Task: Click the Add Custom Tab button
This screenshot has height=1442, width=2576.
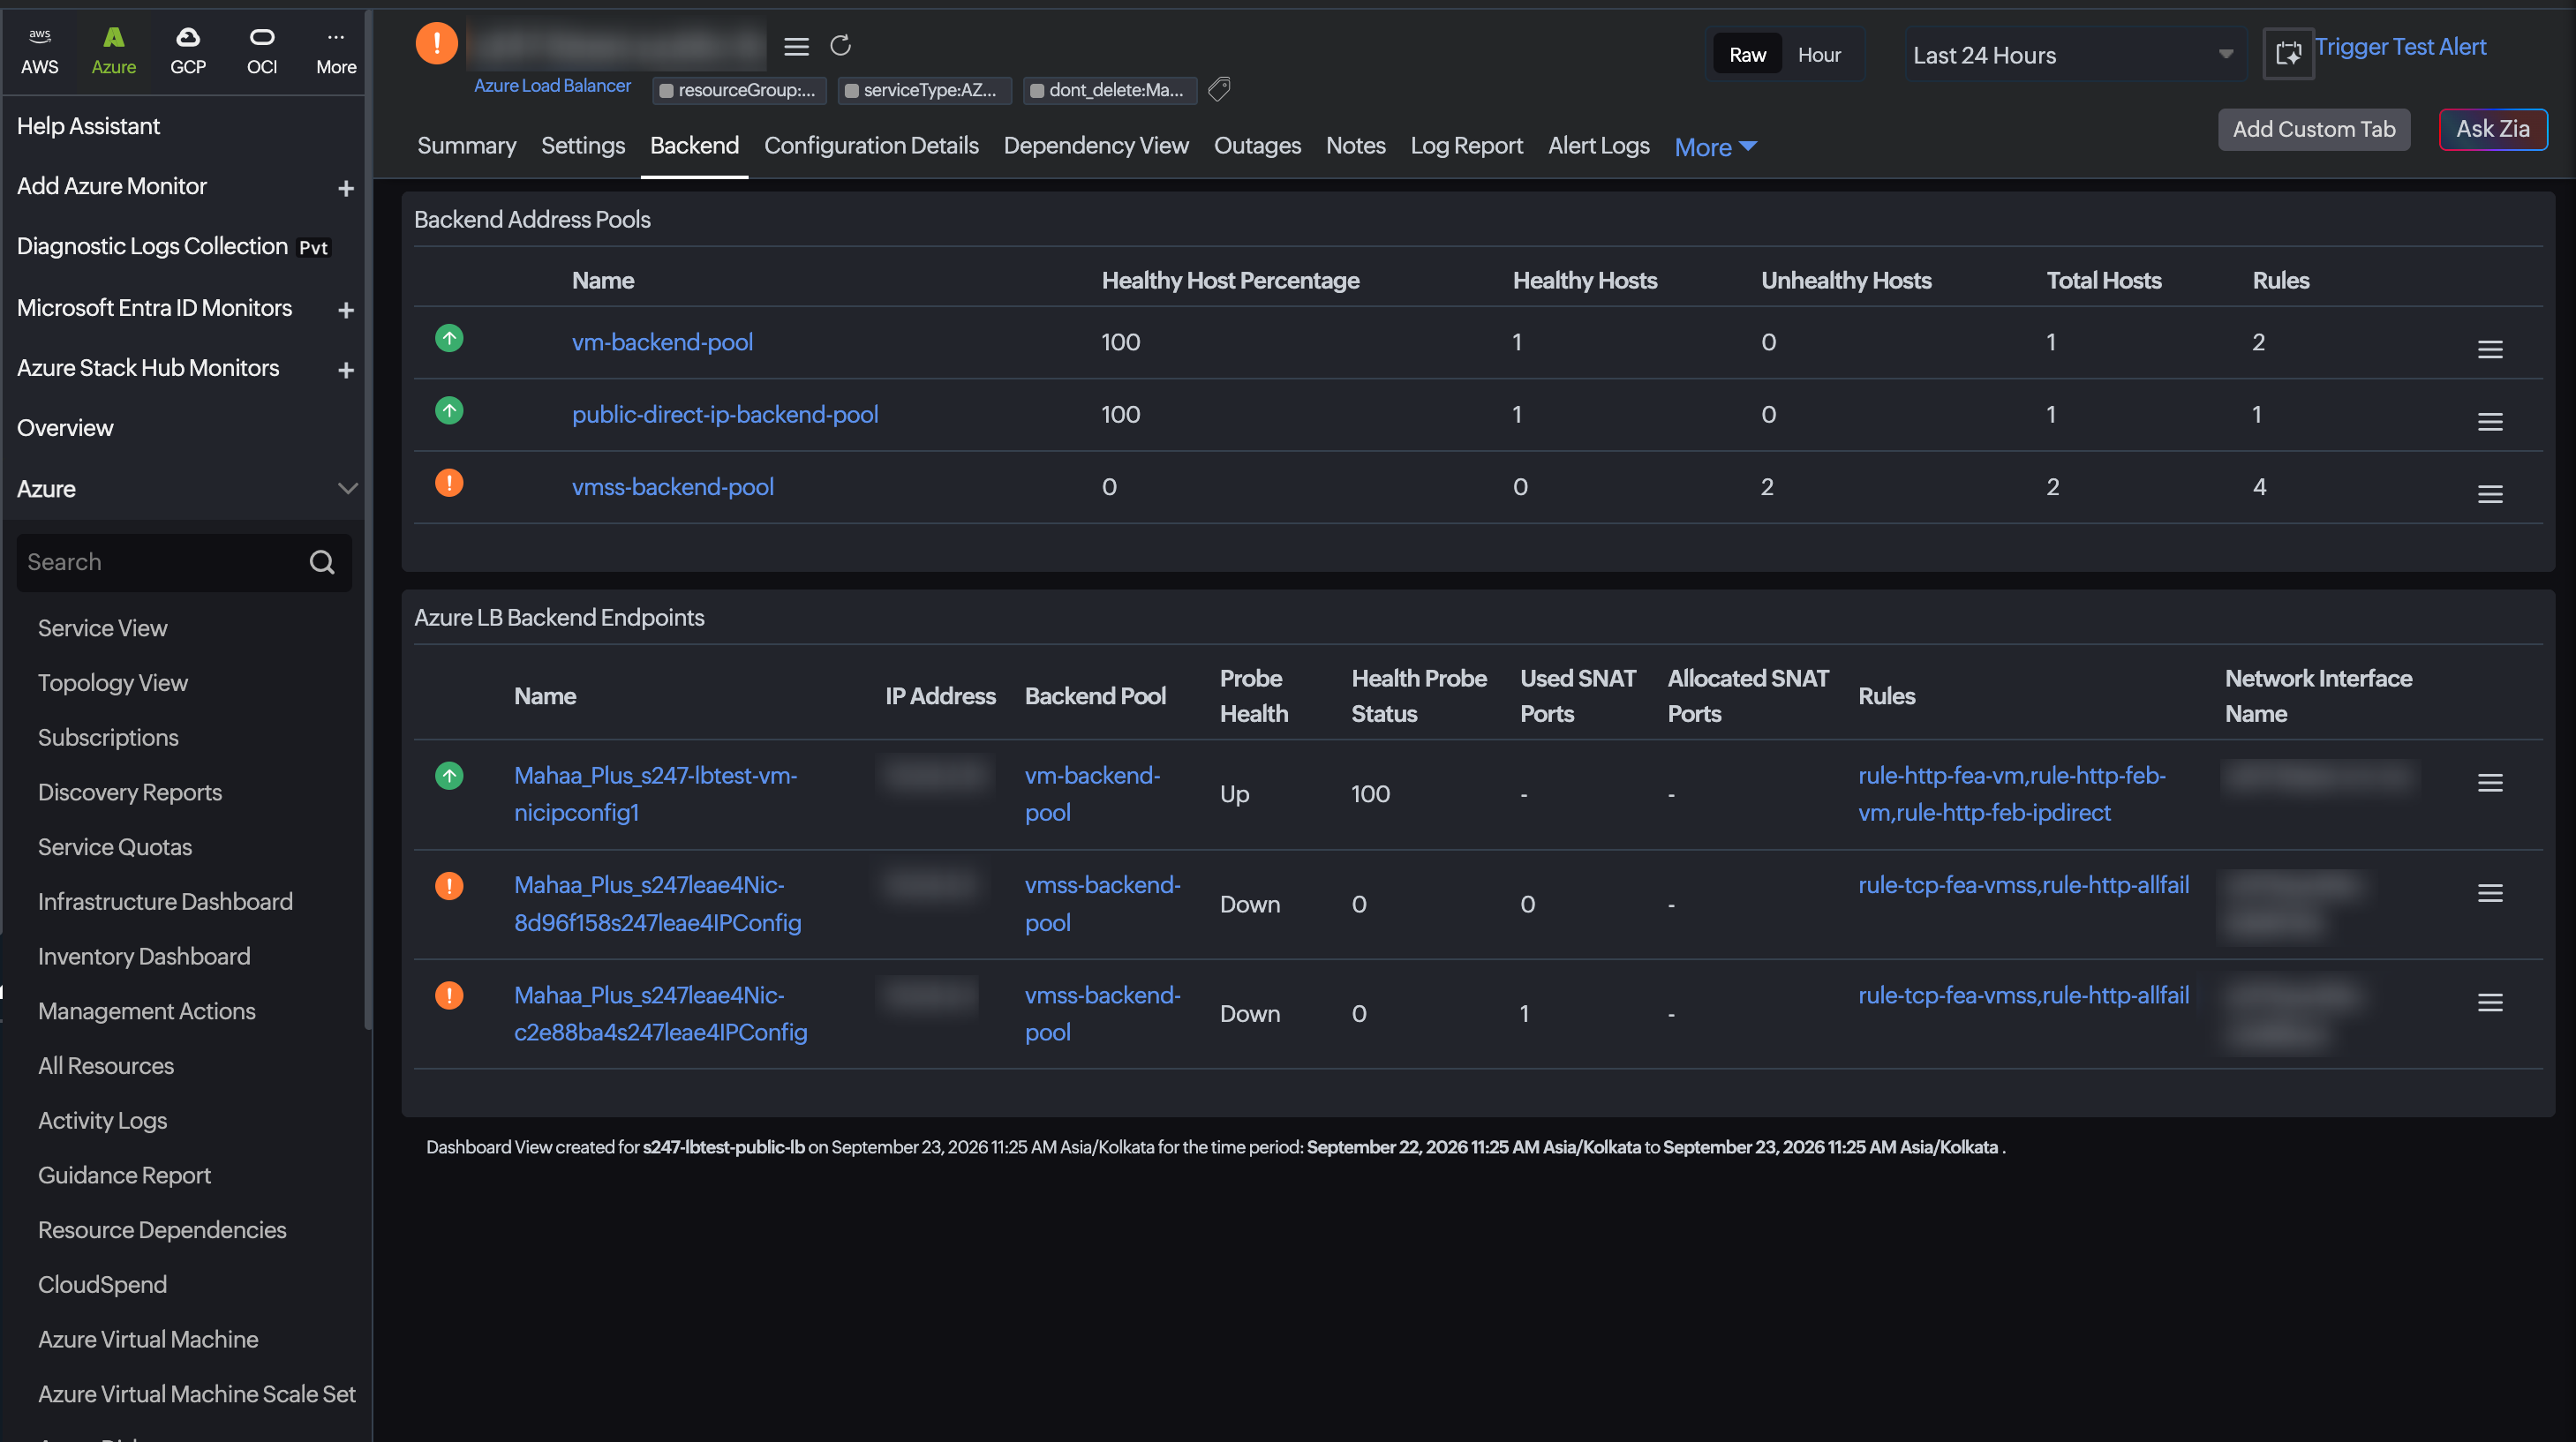Action: (2314, 129)
